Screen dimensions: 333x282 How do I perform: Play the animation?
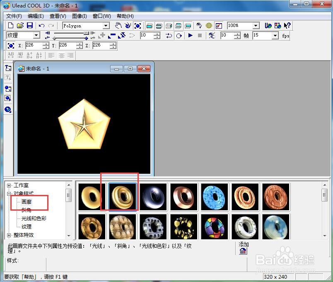pyautogui.click(x=190, y=35)
